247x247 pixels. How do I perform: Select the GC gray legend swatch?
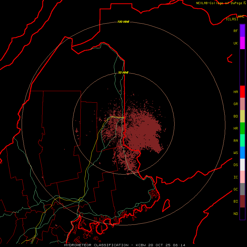pos(242,189)
